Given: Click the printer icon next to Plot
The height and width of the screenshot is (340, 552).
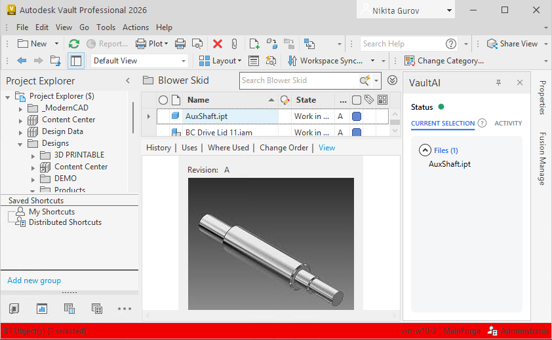Looking at the screenshot, I should 180,44.
